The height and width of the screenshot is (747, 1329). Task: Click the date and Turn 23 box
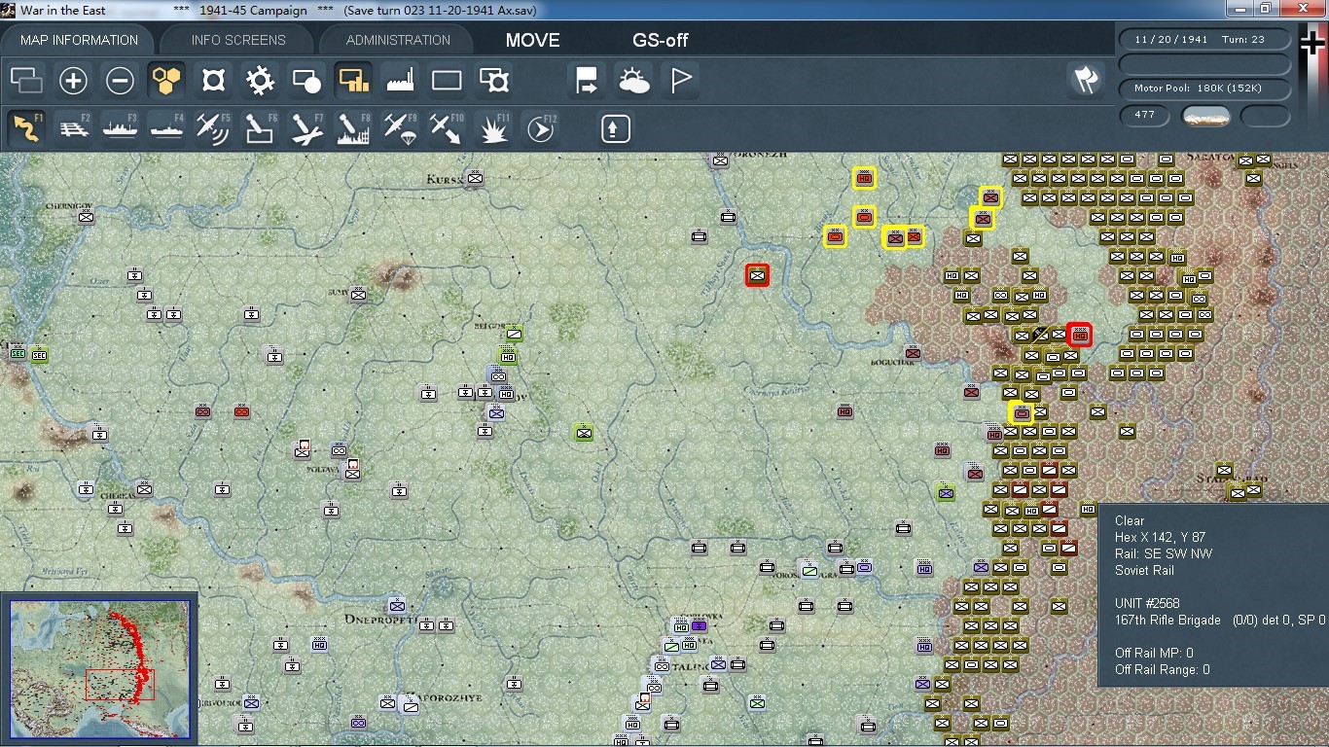1205,40
